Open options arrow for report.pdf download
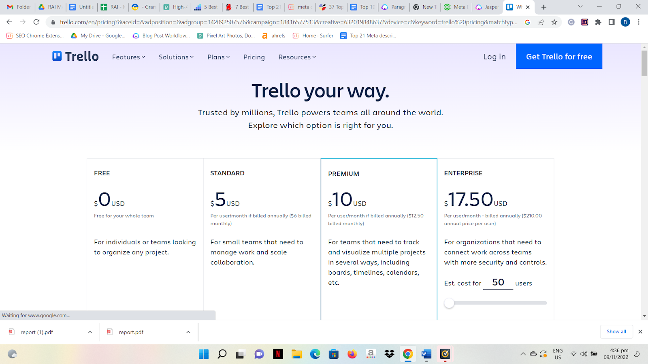This screenshot has height=364, width=648. click(188, 332)
